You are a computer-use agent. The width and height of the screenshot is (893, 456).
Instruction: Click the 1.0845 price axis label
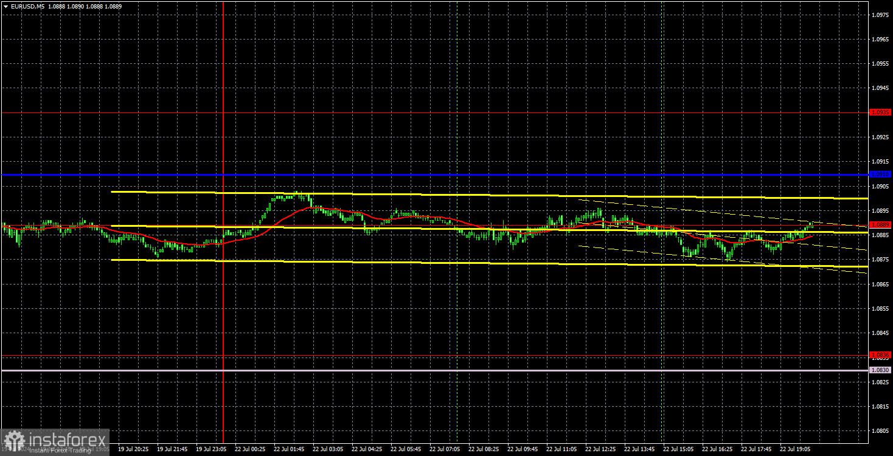(x=880, y=333)
